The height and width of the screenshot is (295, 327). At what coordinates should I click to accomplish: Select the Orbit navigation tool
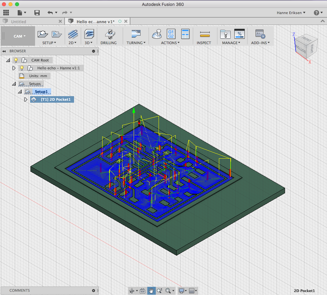point(132,291)
